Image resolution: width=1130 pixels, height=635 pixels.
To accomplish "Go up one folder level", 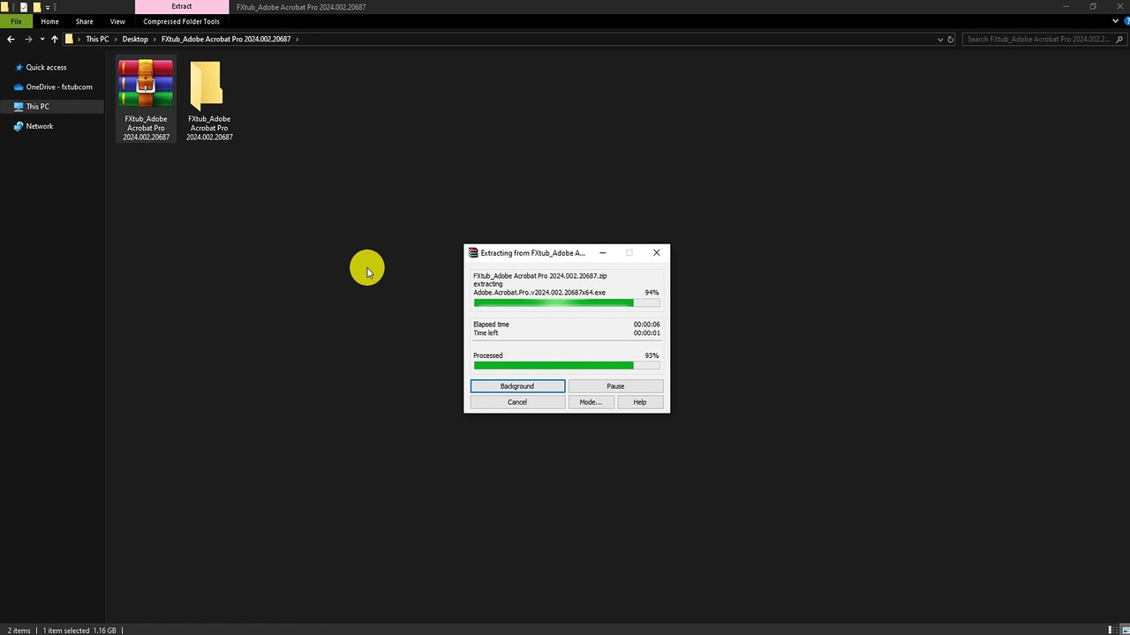I will [x=55, y=39].
